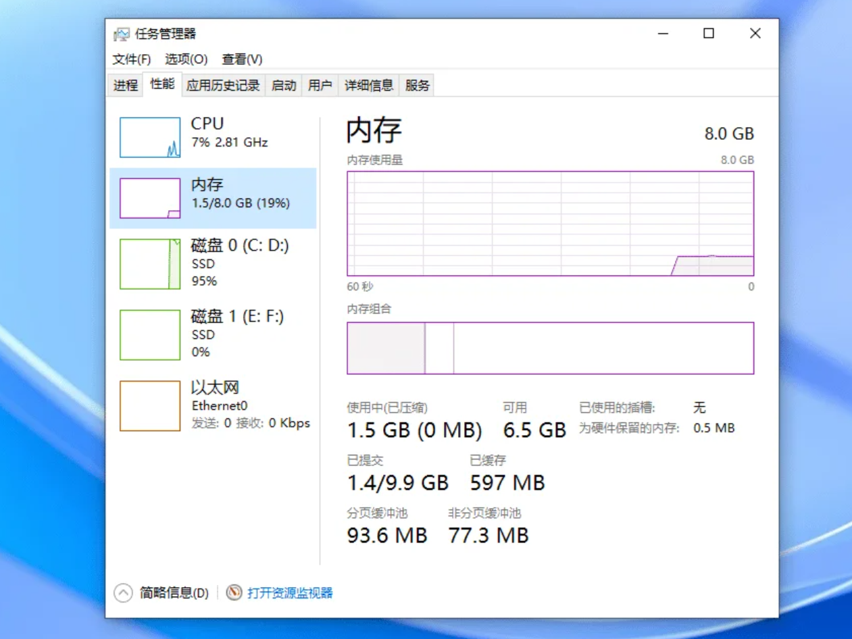The height and width of the screenshot is (639, 852).
Task: Switch to the 服务 tab
Action: [x=417, y=85]
